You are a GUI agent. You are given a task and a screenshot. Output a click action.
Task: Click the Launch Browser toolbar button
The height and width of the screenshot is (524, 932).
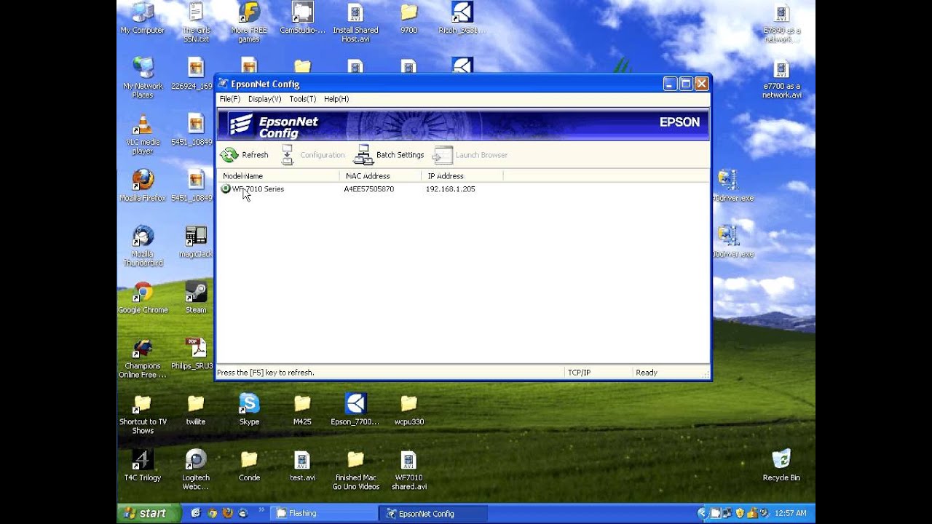[470, 155]
